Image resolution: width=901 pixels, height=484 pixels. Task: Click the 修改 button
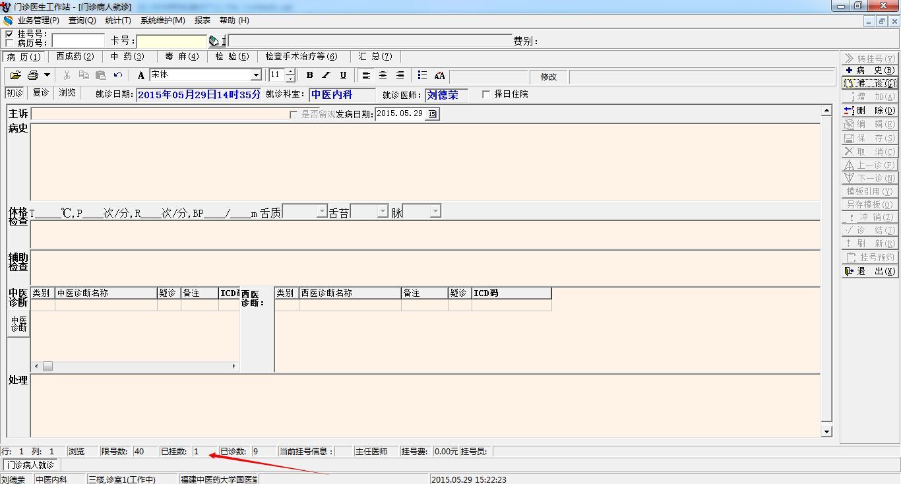click(549, 76)
